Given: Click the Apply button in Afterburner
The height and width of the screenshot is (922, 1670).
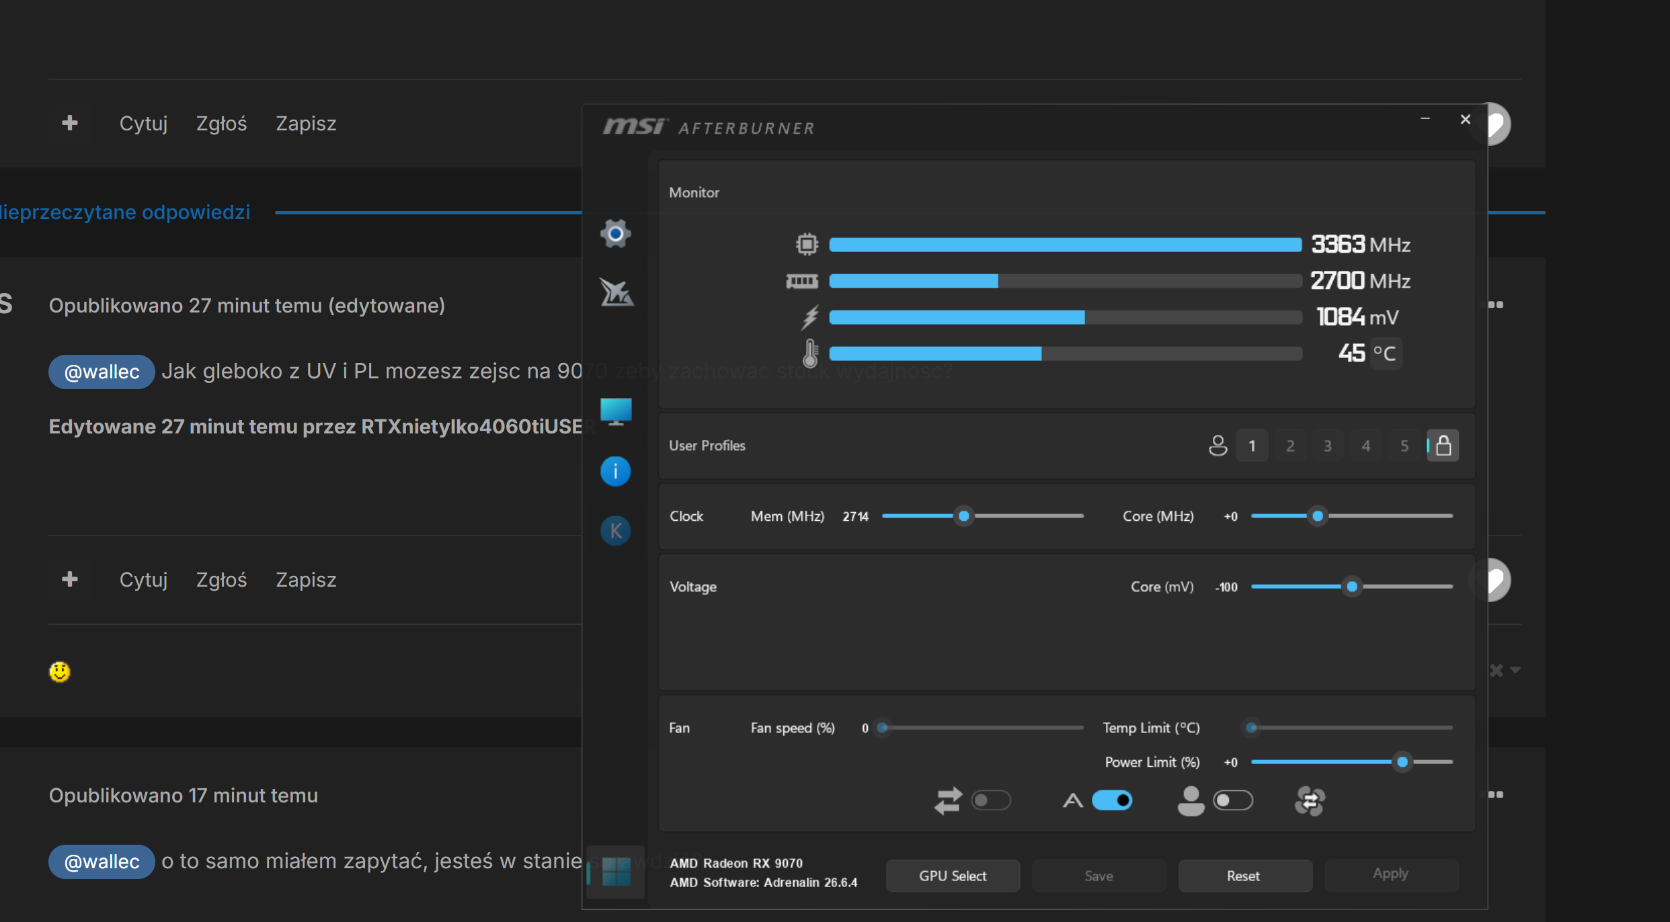Looking at the screenshot, I should (1392, 876).
